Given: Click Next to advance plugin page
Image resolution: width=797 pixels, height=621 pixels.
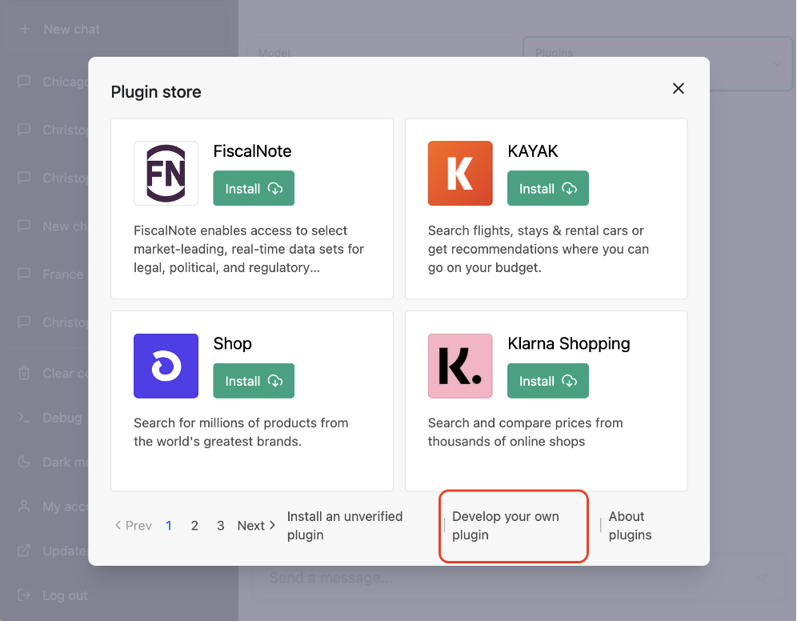Looking at the screenshot, I should (256, 526).
